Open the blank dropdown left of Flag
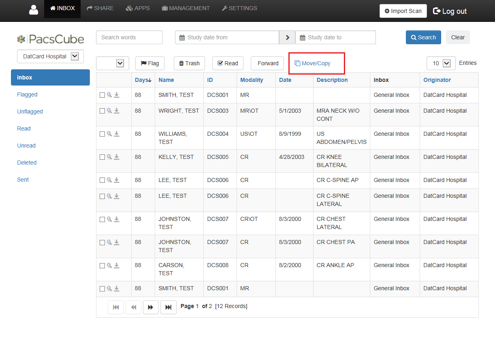 pos(113,63)
